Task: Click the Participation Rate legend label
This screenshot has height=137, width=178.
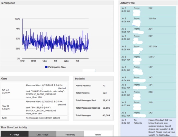Action: tap(57, 67)
